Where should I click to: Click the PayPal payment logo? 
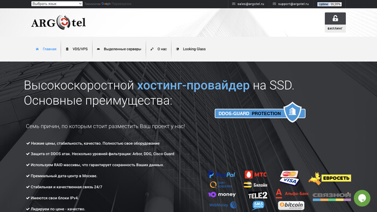222,174
